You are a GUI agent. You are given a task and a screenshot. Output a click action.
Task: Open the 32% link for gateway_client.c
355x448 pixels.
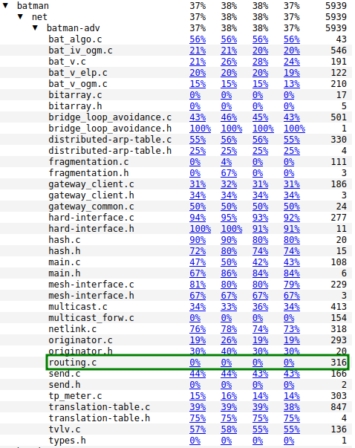(229, 184)
